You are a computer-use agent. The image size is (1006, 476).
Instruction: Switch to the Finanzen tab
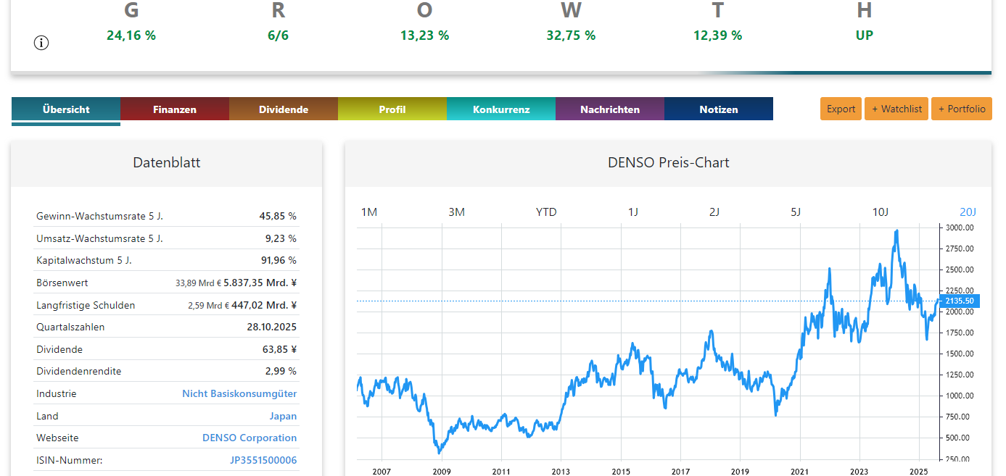click(175, 109)
